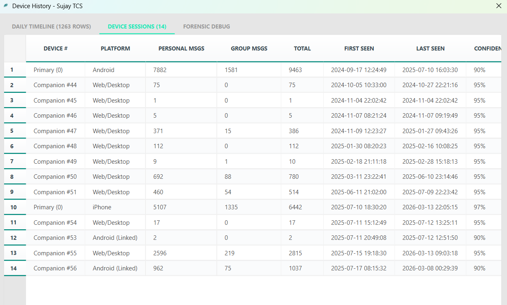Click the Companion #48 cell
This screenshot has height=305, width=507.
[55, 146]
